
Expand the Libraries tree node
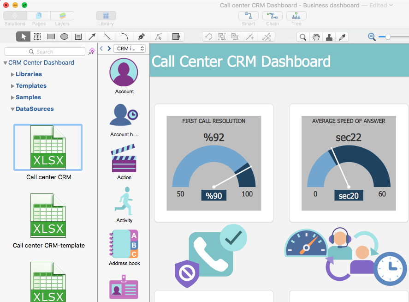pyautogui.click(x=12, y=74)
